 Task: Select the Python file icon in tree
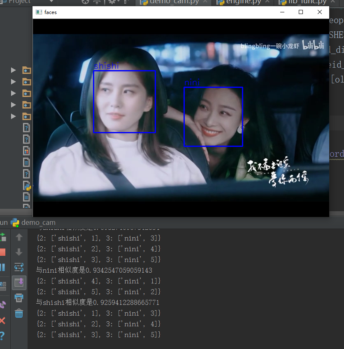[x=27, y=186]
